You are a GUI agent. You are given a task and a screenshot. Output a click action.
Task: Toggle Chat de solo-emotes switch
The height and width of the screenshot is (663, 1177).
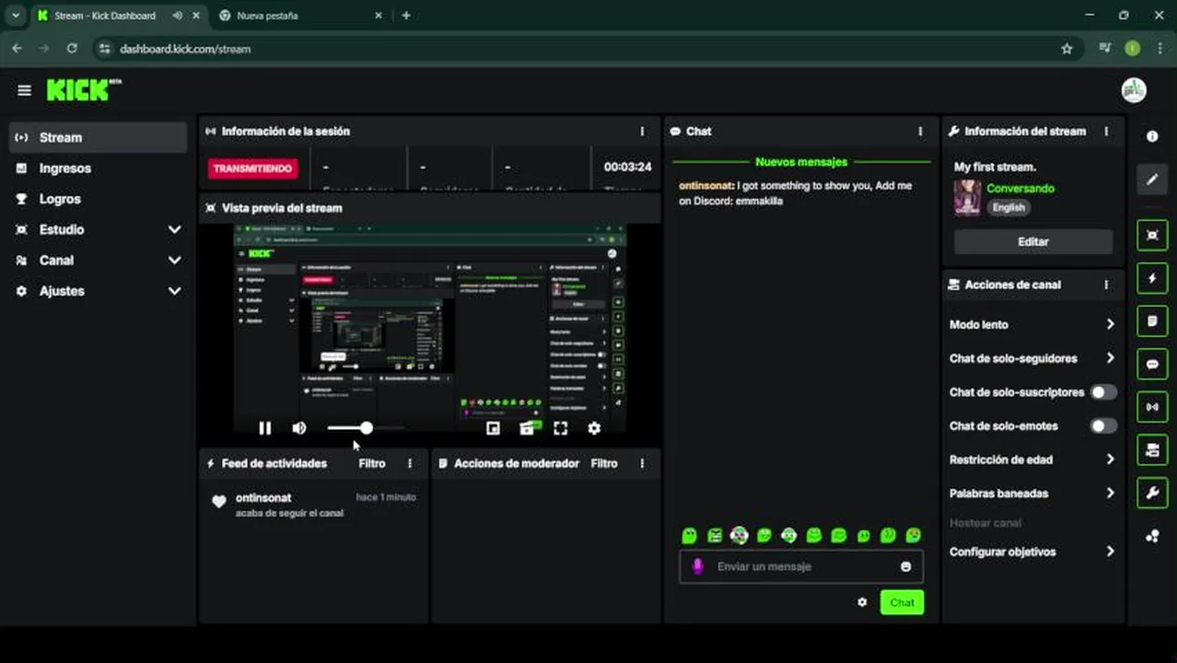[x=1103, y=426]
